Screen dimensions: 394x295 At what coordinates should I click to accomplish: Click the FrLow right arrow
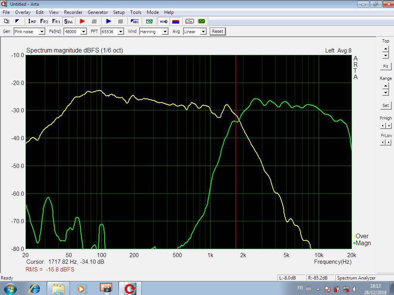(389, 142)
